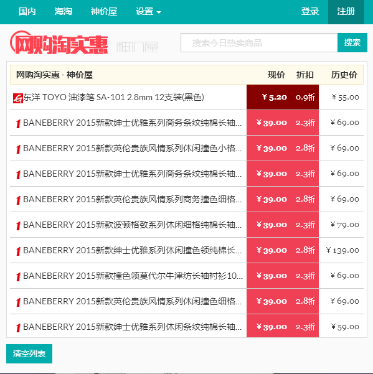Click 2.8折 discount in 商务撞色细格 row
The height and width of the screenshot is (374, 373).
click(x=305, y=199)
